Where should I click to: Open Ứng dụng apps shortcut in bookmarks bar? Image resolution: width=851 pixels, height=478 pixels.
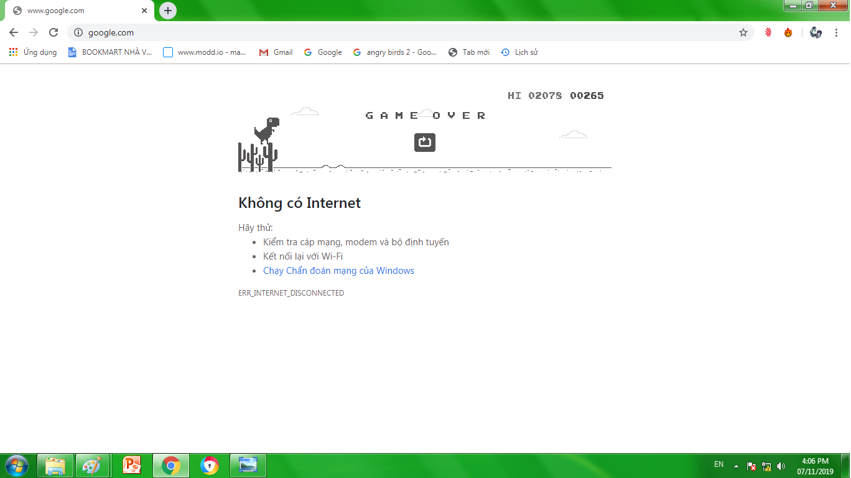pyautogui.click(x=33, y=52)
